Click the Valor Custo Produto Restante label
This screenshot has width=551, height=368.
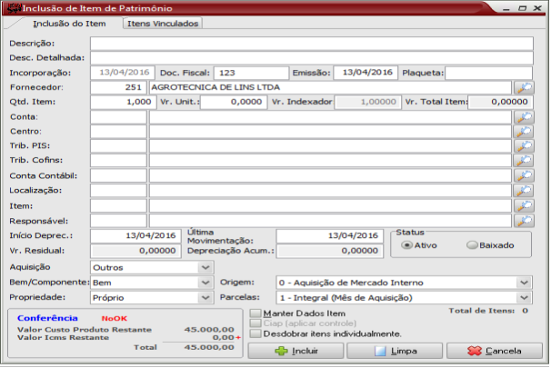click(x=85, y=330)
